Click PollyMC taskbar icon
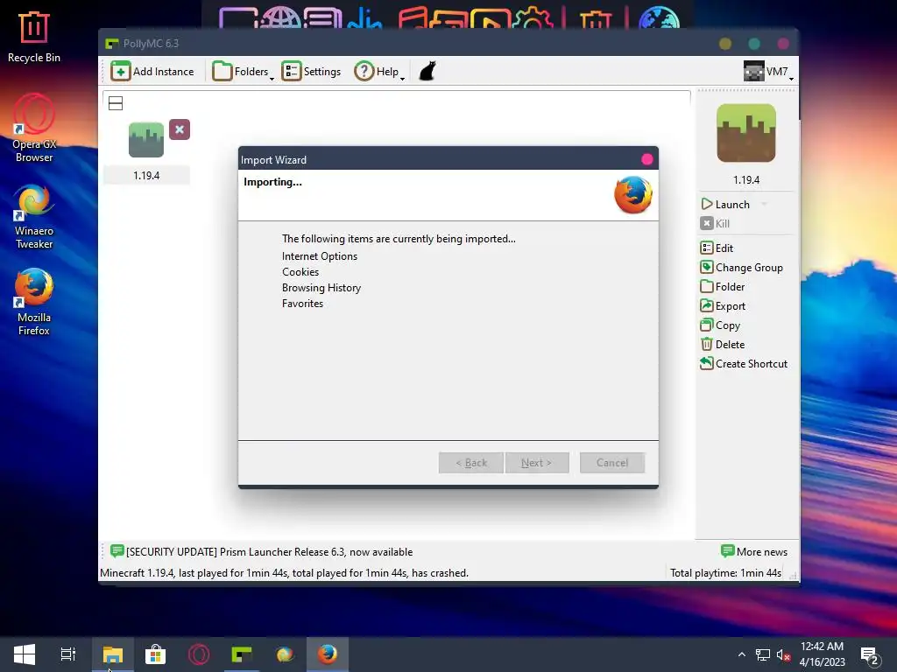This screenshot has width=897, height=672. pos(242,654)
